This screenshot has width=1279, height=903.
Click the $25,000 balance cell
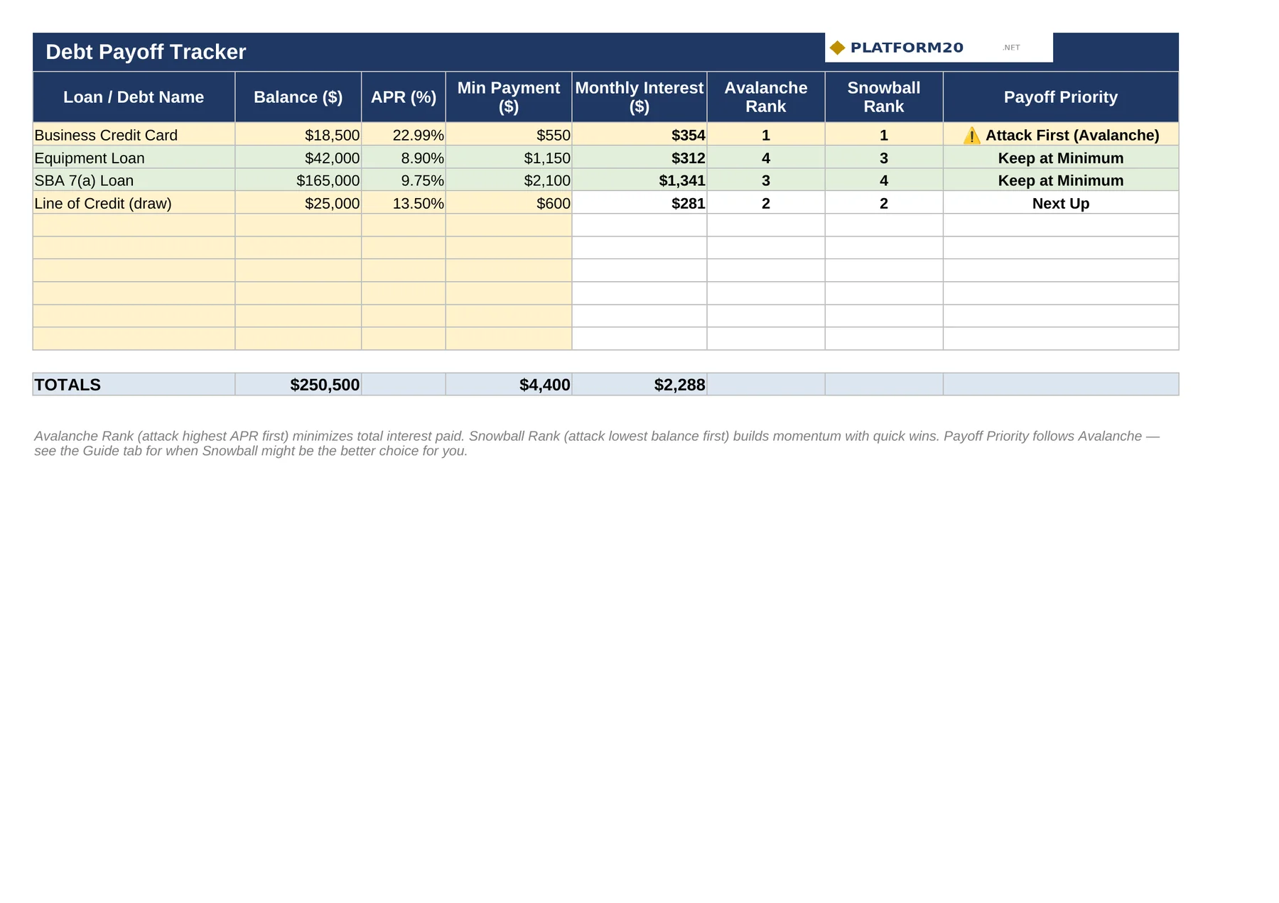pos(298,203)
